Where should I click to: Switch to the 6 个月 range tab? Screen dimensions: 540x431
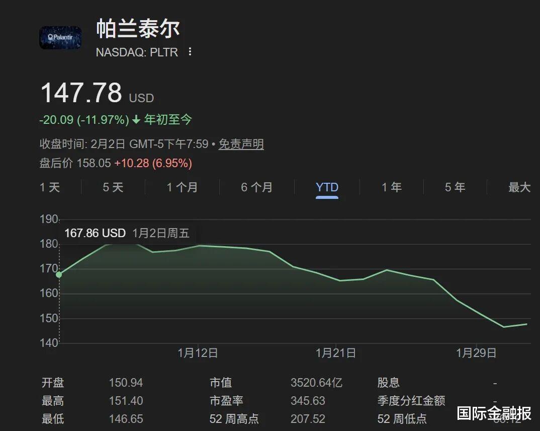[x=257, y=187]
